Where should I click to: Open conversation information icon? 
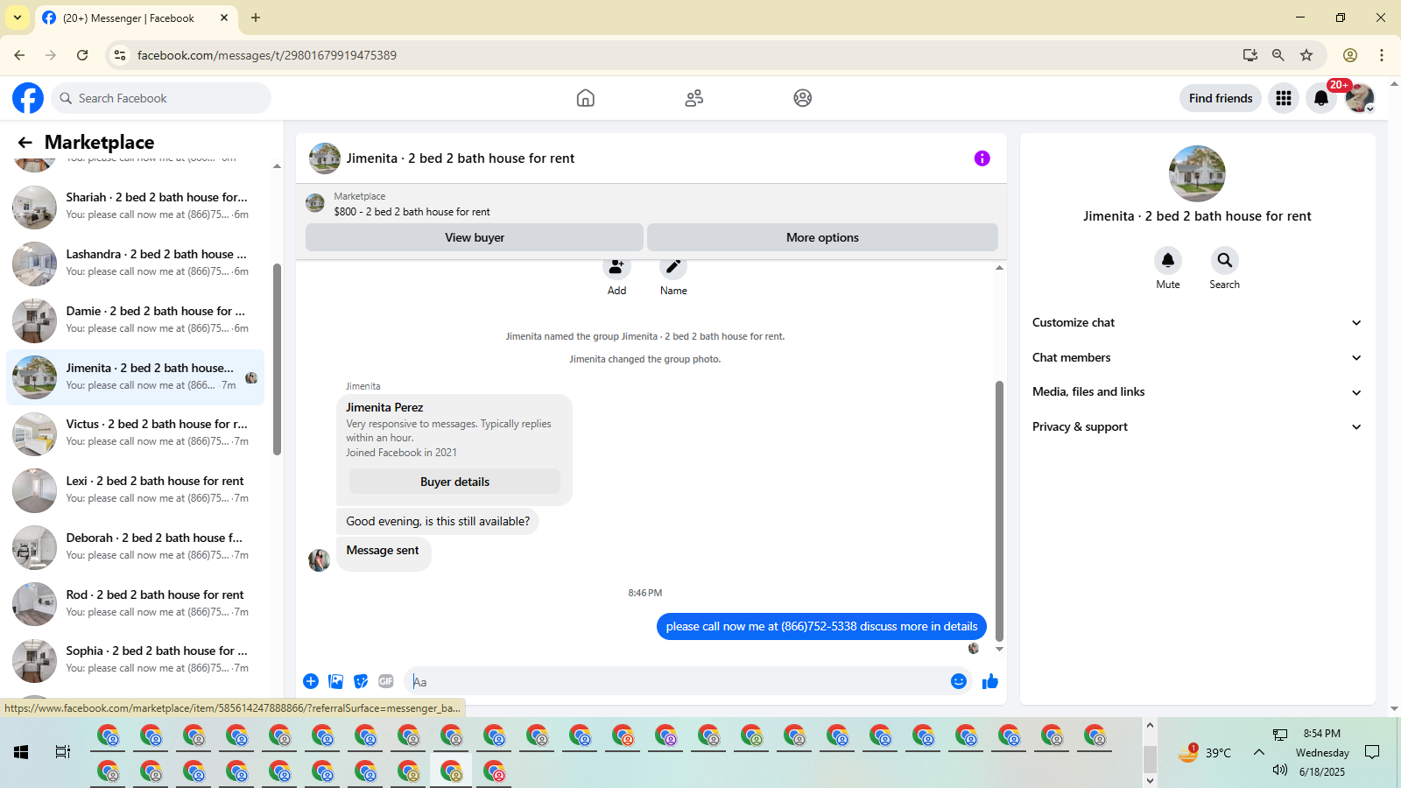click(982, 158)
